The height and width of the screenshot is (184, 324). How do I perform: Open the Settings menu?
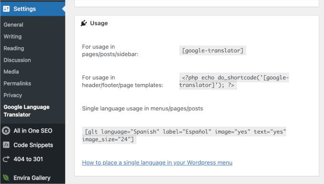[33, 9]
